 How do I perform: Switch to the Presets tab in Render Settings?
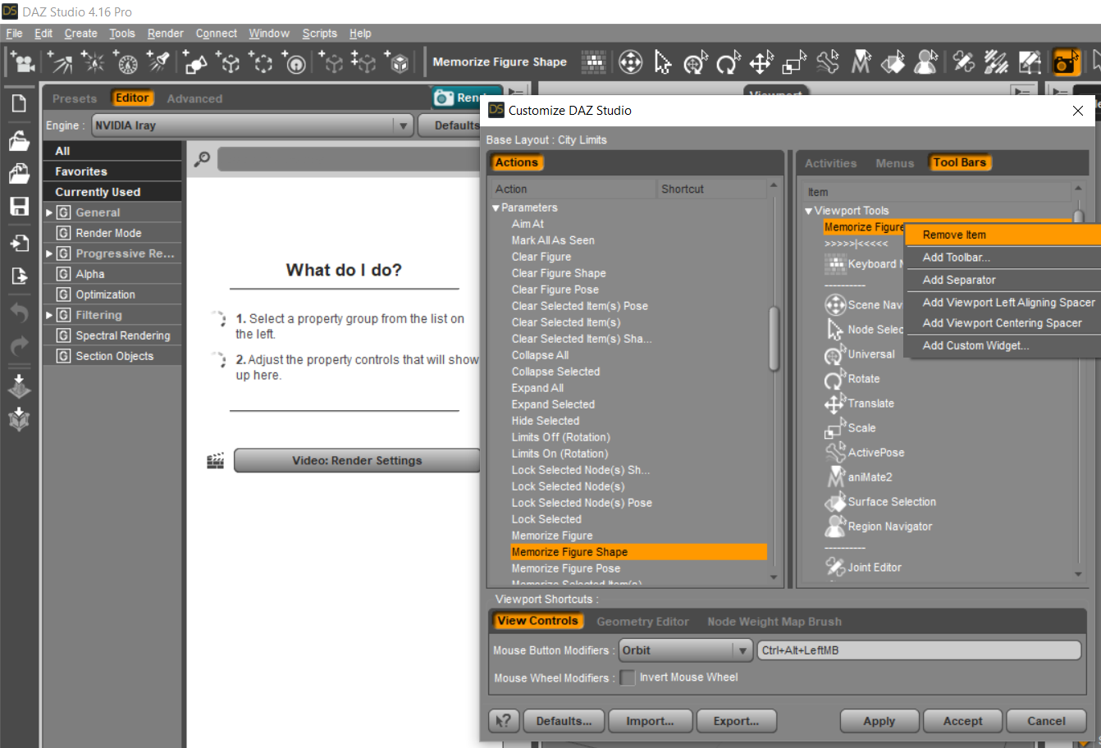75,98
